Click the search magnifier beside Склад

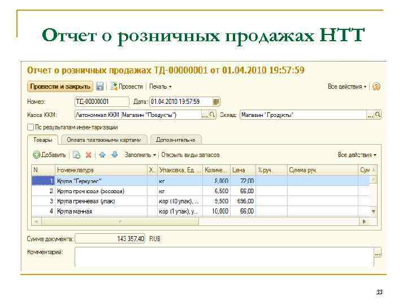coord(378,115)
